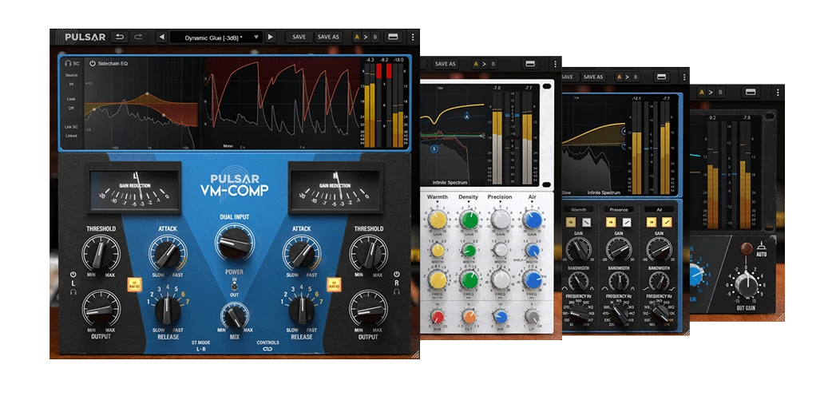Select preset slot A in VM-Comp

point(357,37)
